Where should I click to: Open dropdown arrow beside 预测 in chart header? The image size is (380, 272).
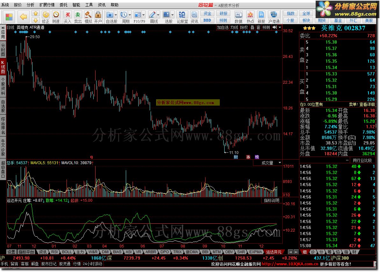pyautogui.click(x=280, y=27)
